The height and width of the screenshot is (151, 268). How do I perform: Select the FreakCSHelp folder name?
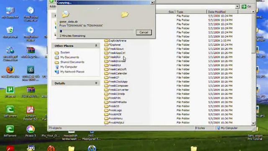117,94
